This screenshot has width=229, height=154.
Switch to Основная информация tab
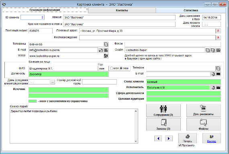45,10
